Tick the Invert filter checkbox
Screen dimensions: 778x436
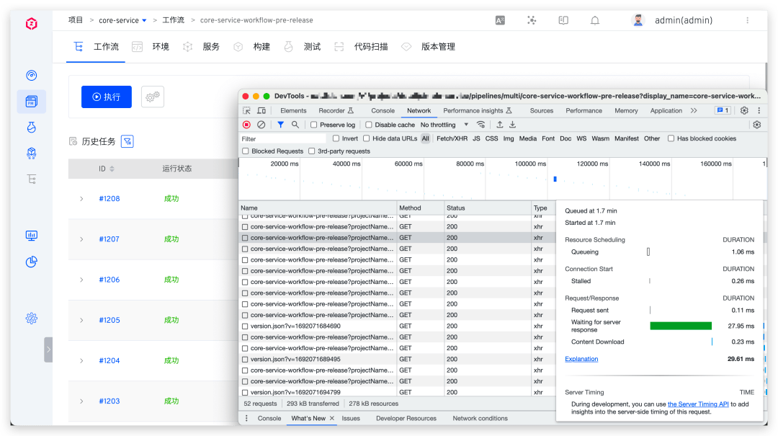click(336, 138)
